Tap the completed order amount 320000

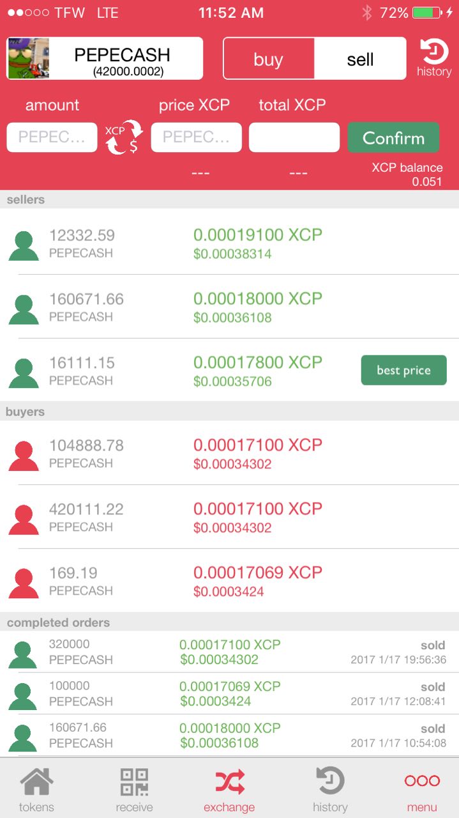click(70, 644)
